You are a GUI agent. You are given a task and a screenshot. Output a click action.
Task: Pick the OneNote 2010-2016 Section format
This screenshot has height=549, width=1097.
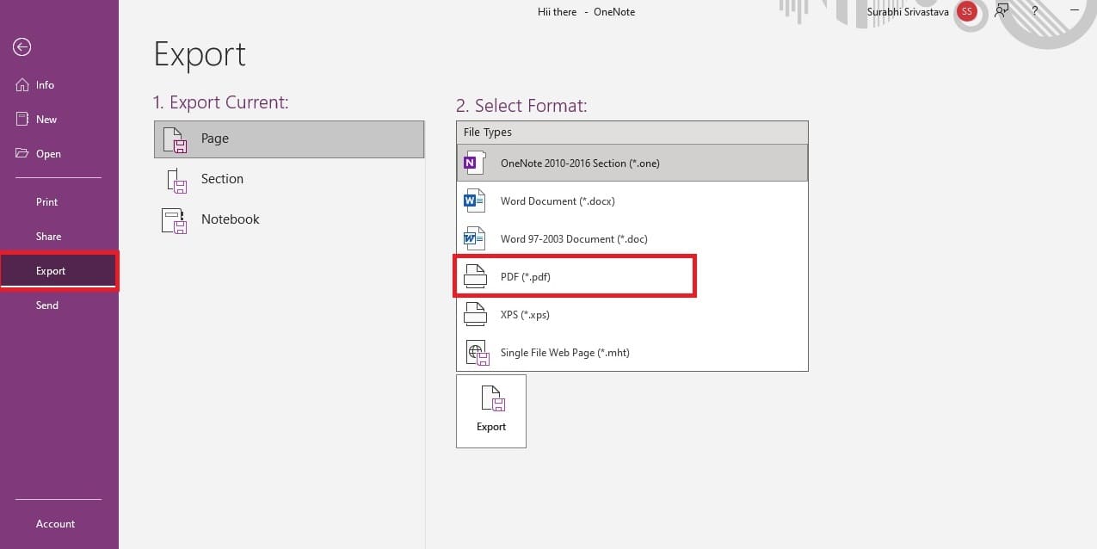pos(632,163)
